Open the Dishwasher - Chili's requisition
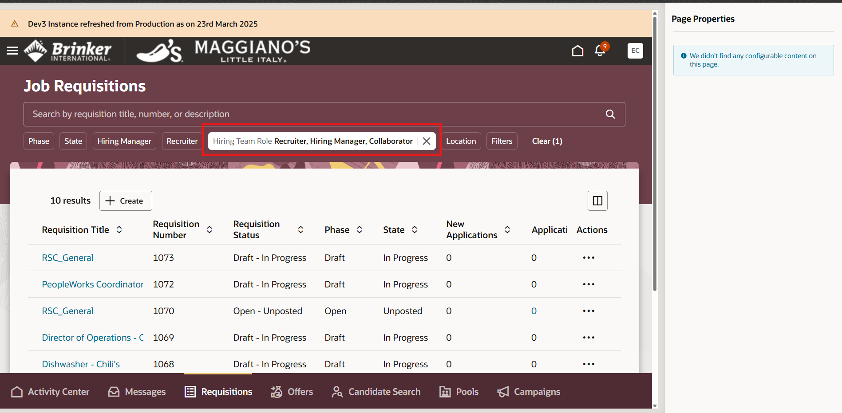Image resolution: width=842 pixels, height=413 pixels. click(81, 364)
